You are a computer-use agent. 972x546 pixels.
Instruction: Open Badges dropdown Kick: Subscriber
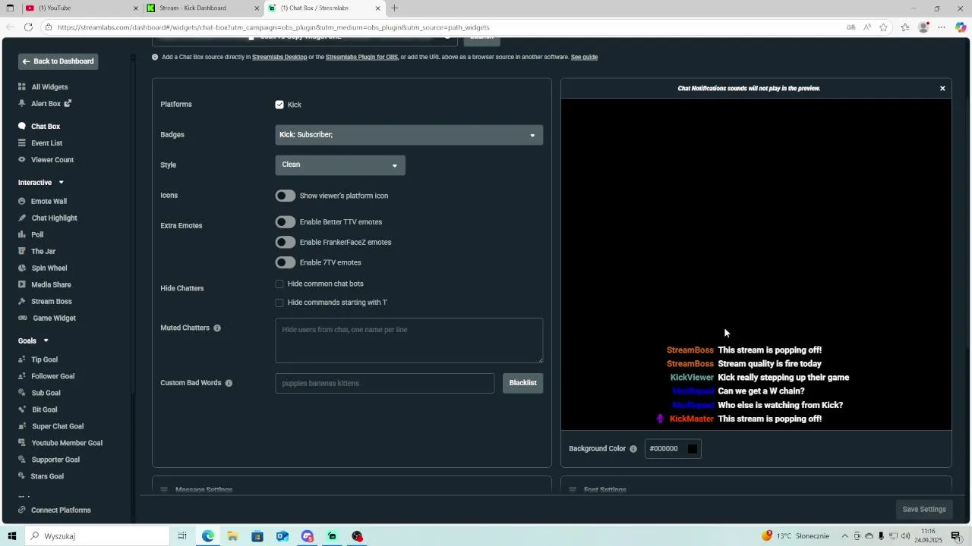coord(409,135)
